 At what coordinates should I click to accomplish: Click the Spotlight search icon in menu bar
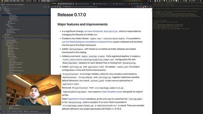(198, 1)
